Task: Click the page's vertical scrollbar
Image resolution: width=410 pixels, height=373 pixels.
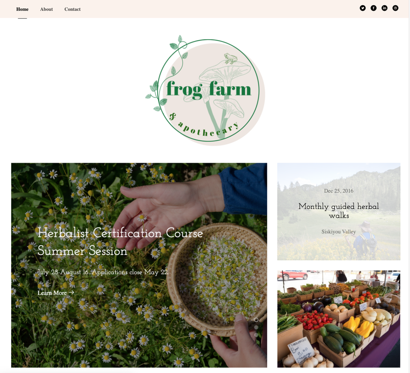Action: click(409, 186)
